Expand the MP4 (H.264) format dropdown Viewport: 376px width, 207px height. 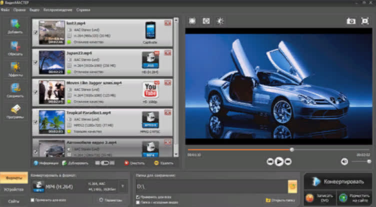click(123, 186)
